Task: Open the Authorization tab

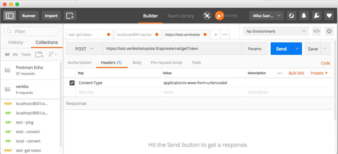Action: (80, 63)
